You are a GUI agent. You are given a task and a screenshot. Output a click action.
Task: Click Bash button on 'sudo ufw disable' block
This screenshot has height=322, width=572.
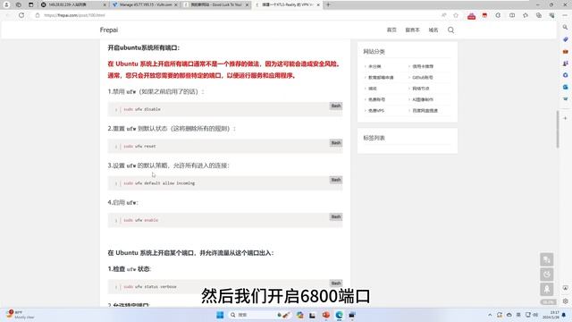tap(336, 106)
